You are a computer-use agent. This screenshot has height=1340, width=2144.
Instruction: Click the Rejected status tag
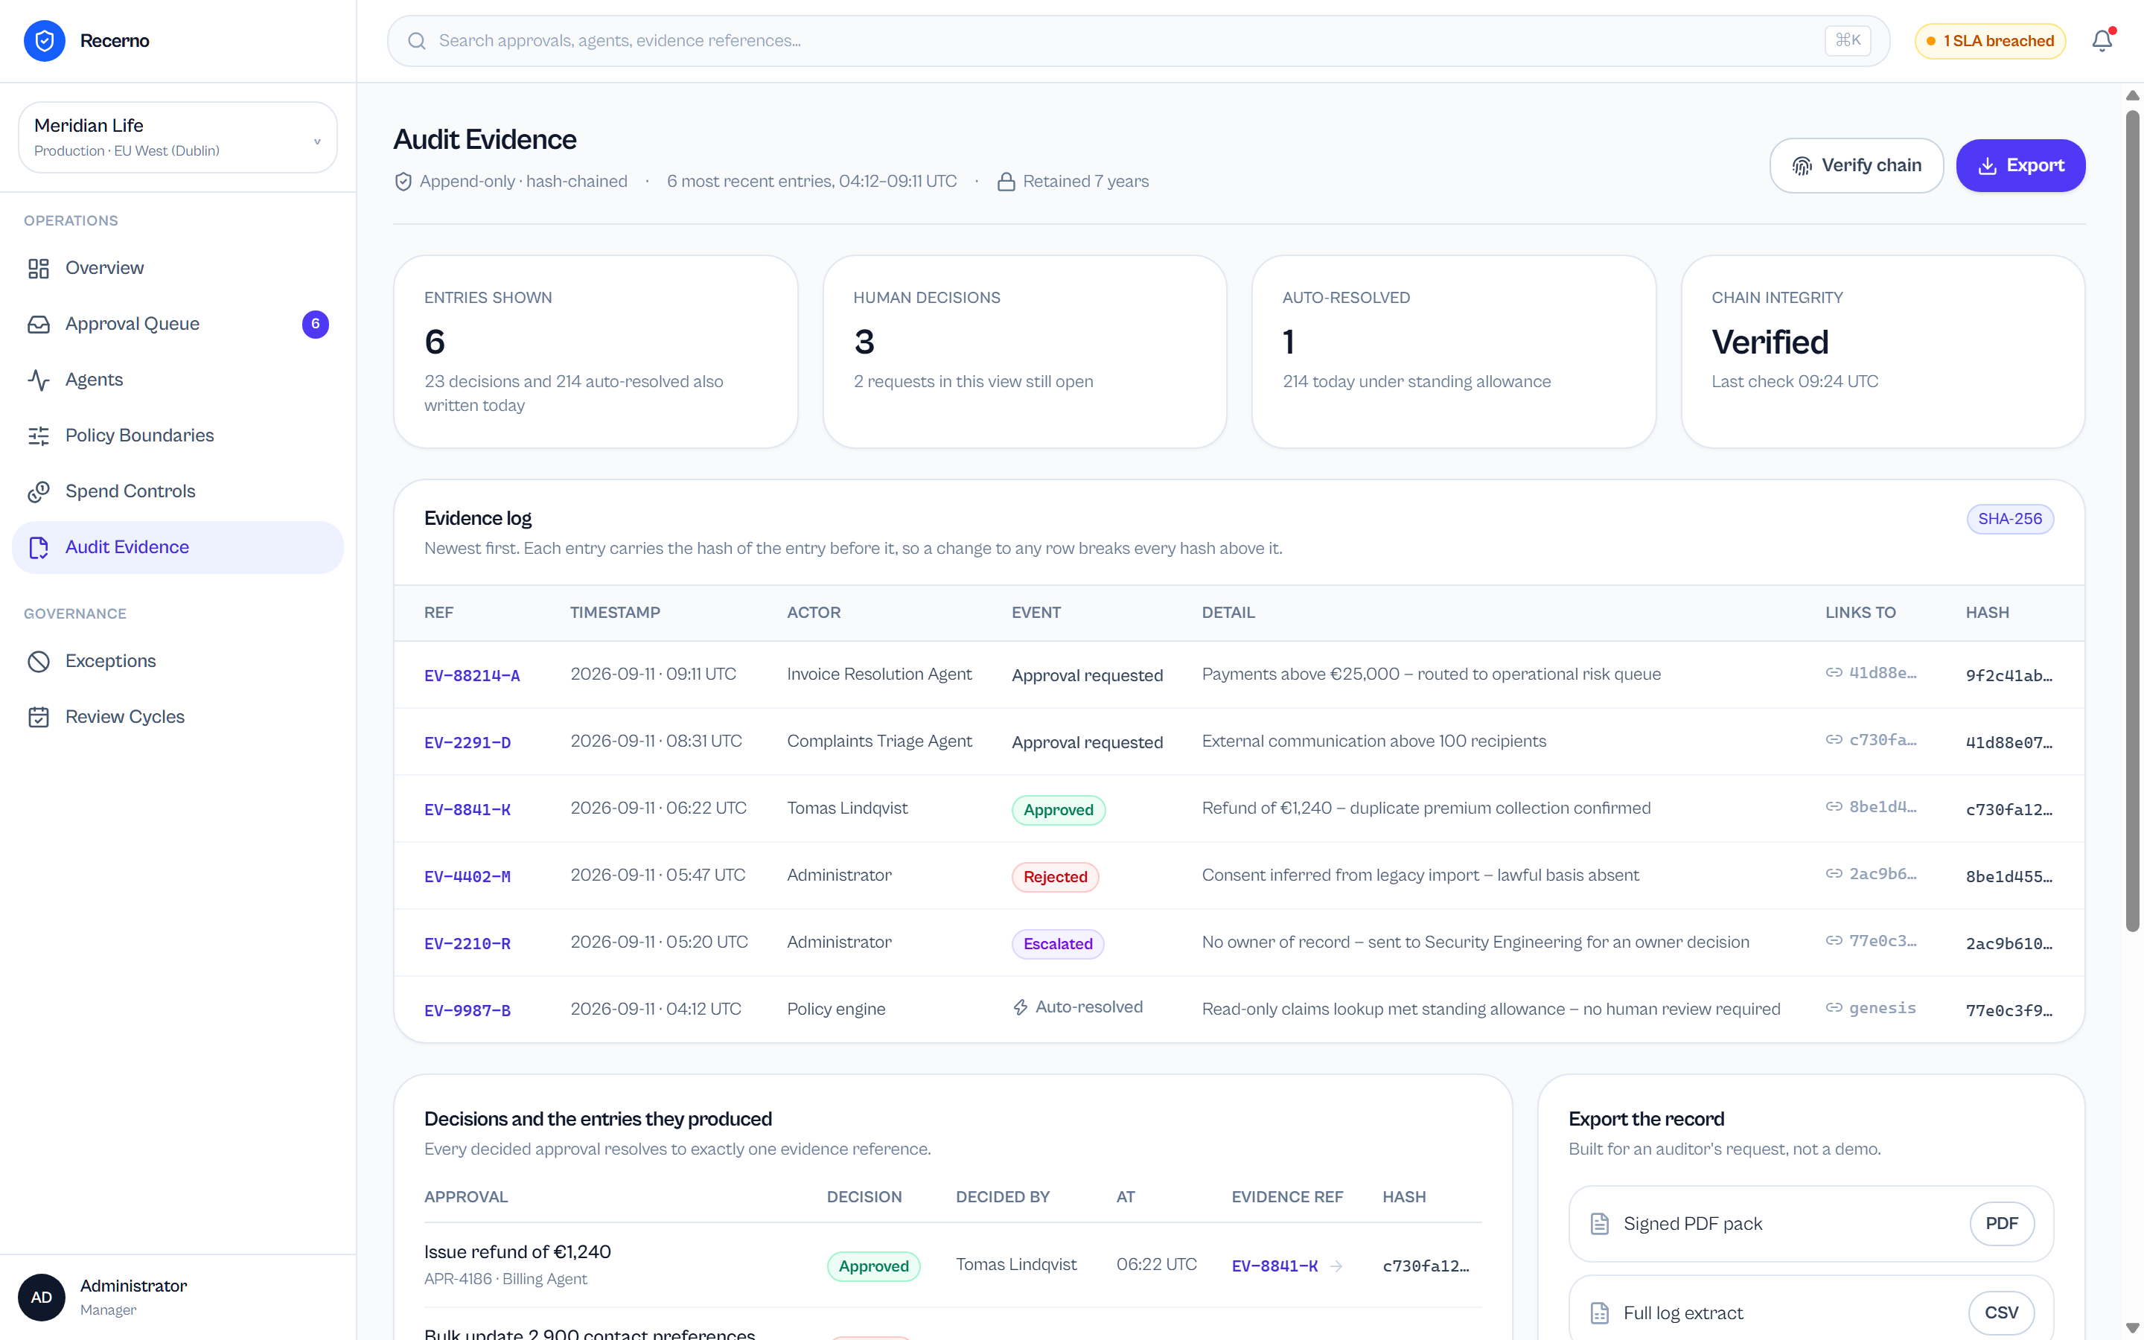(1055, 878)
